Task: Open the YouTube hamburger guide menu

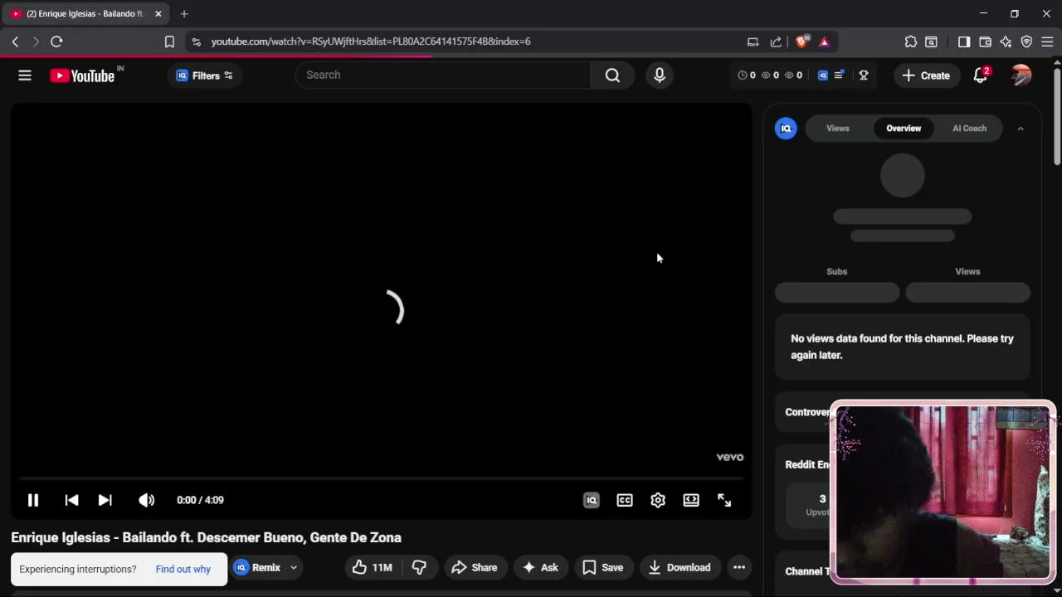Action: (25, 75)
